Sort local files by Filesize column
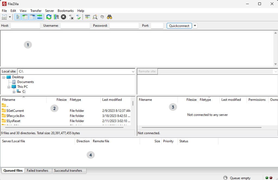 tap(57, 100)
